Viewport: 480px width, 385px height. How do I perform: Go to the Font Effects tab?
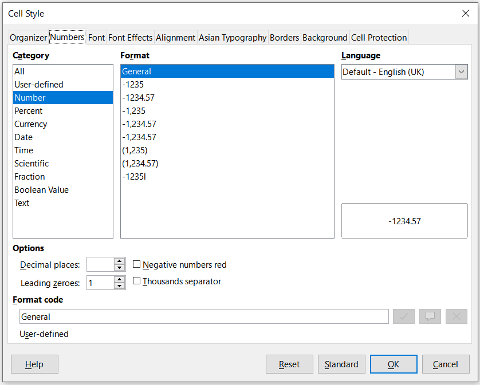[x=131, y=38]
